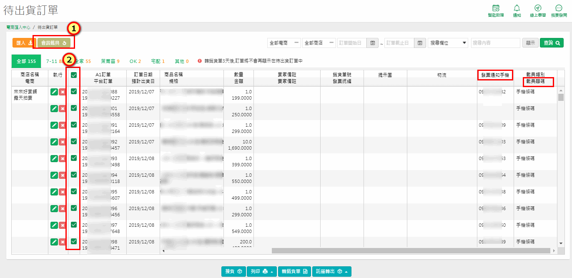Screen dimensions: 572x278
Task: Delete the order with quantity 200.0
Action: coord(63,242)
